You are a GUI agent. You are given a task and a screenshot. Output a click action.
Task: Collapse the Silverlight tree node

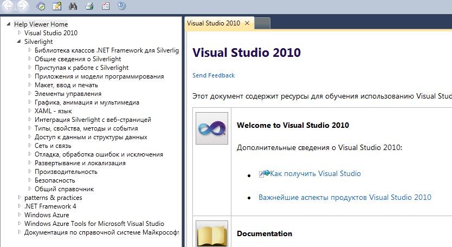click(x=19, y=41)
